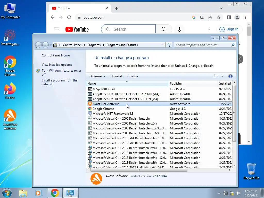Click the Uninstall toolbar button
The width and height of the screenshot is (264, 198).
point(117,76)
